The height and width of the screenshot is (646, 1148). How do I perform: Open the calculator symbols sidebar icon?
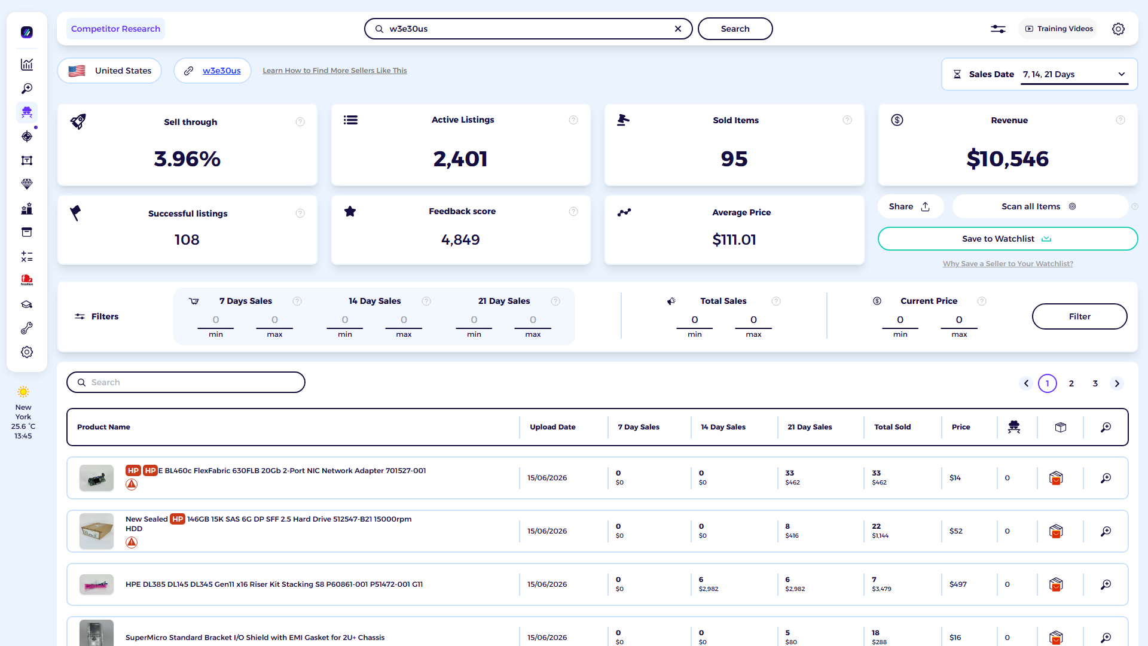(x=27, y=257)
